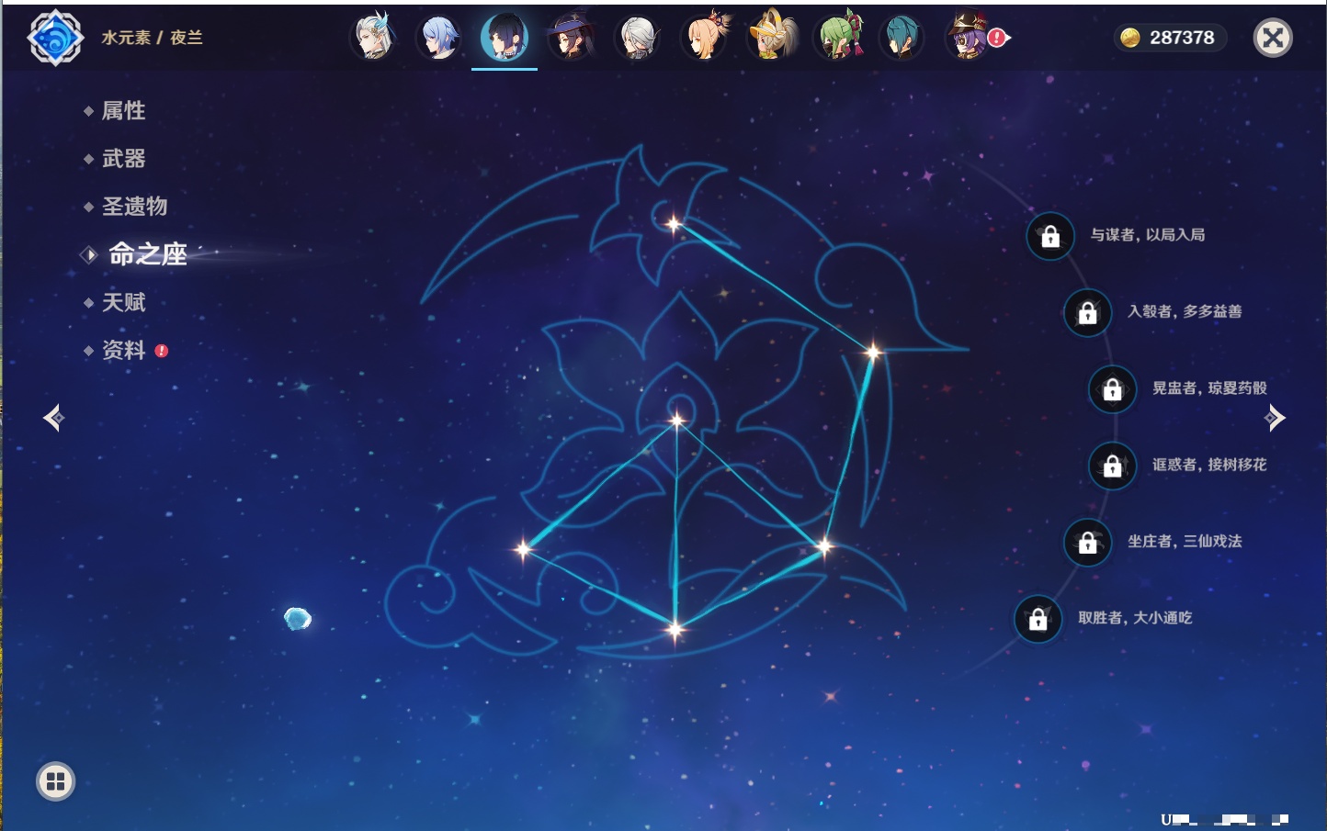Click the Mora balance 287378
The height and width of the screenshot is (831, 1327).
pos(1182,38)
